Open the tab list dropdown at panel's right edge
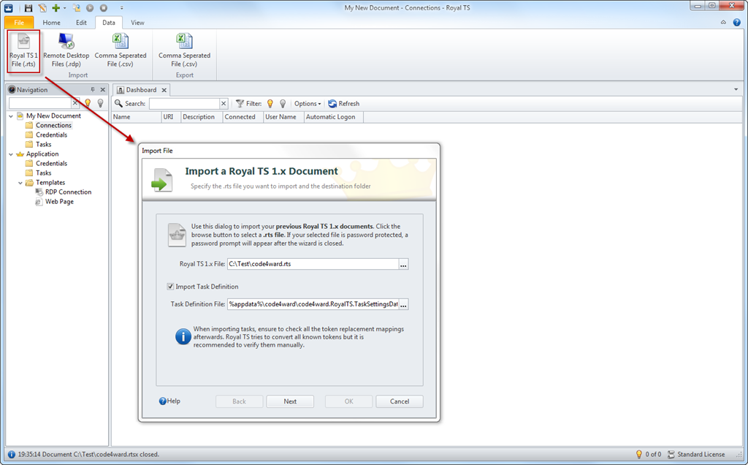This screenshot has width=748, height=465. point(736,89)
